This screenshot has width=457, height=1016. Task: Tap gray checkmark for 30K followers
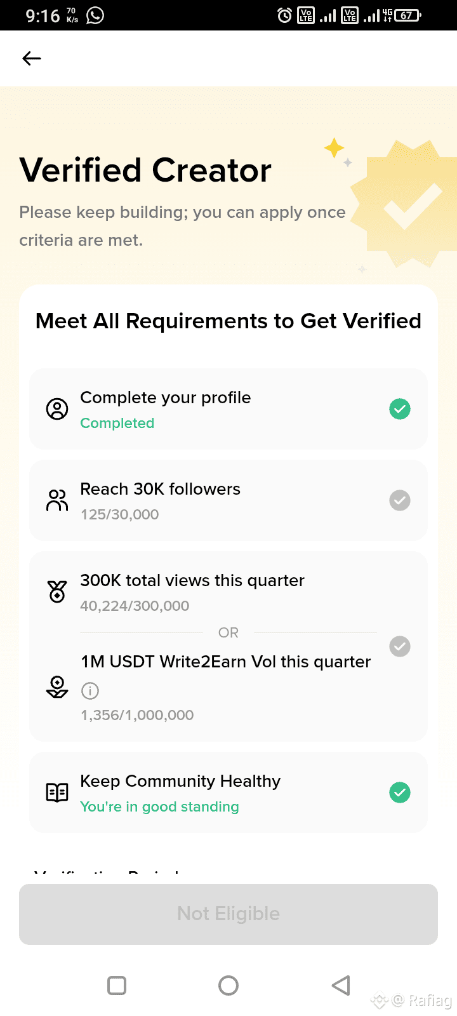tap(400, 500)
